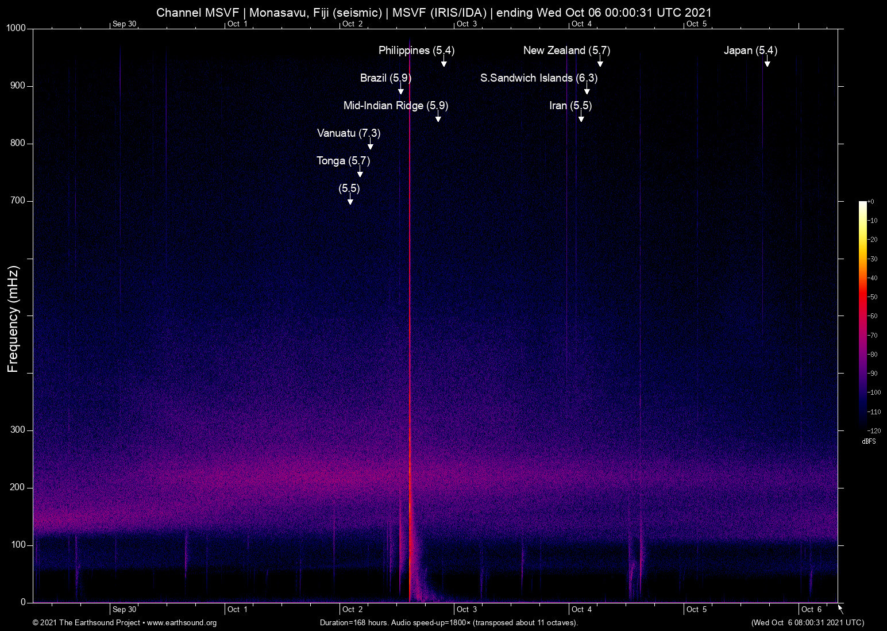Screen dimensions: 887x631
Task: Click the New Zealand (5.7) arrow marker
Action: (600, 61)
